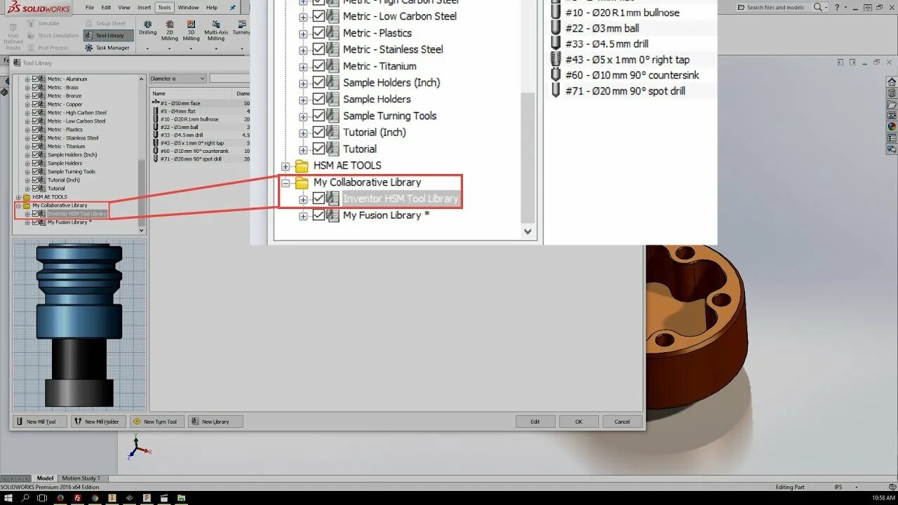Click the Post Process command
898x505 pixels.
(x=48, y=48)
